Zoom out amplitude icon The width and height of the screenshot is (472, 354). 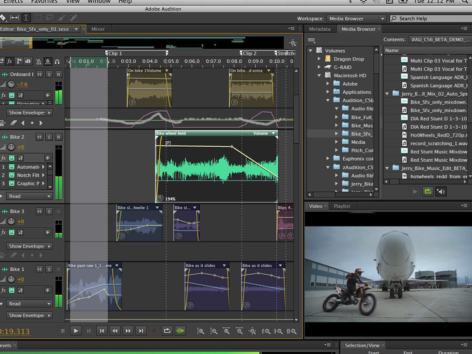click(x=214, y=331)
